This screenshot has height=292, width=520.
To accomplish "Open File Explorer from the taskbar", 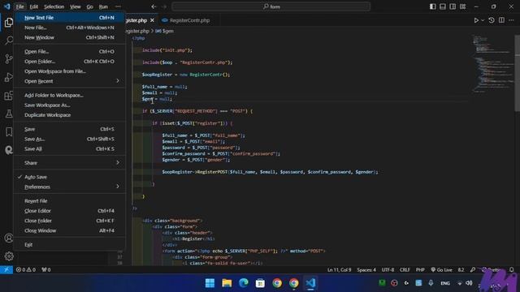I will click(x=227, y=283).
